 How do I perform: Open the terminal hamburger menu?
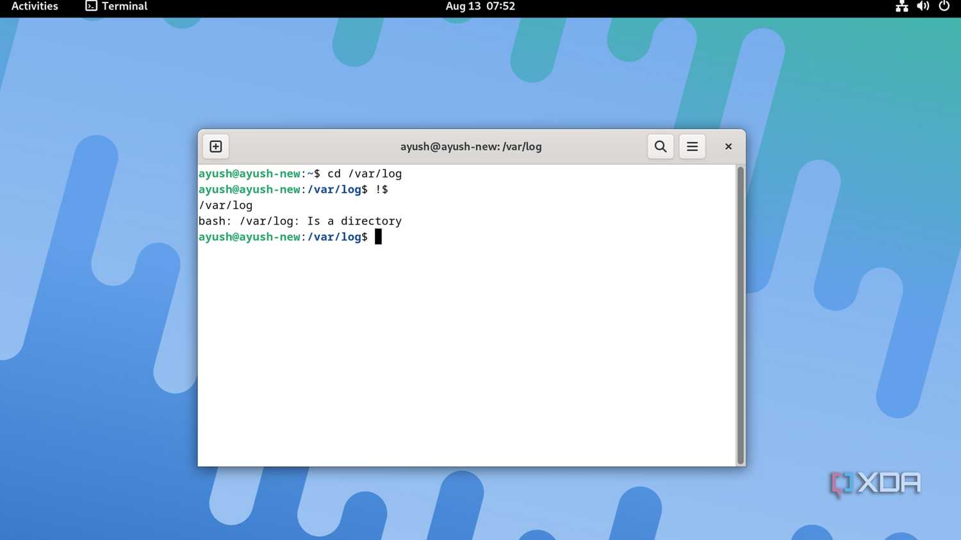[x=693, y=147]
